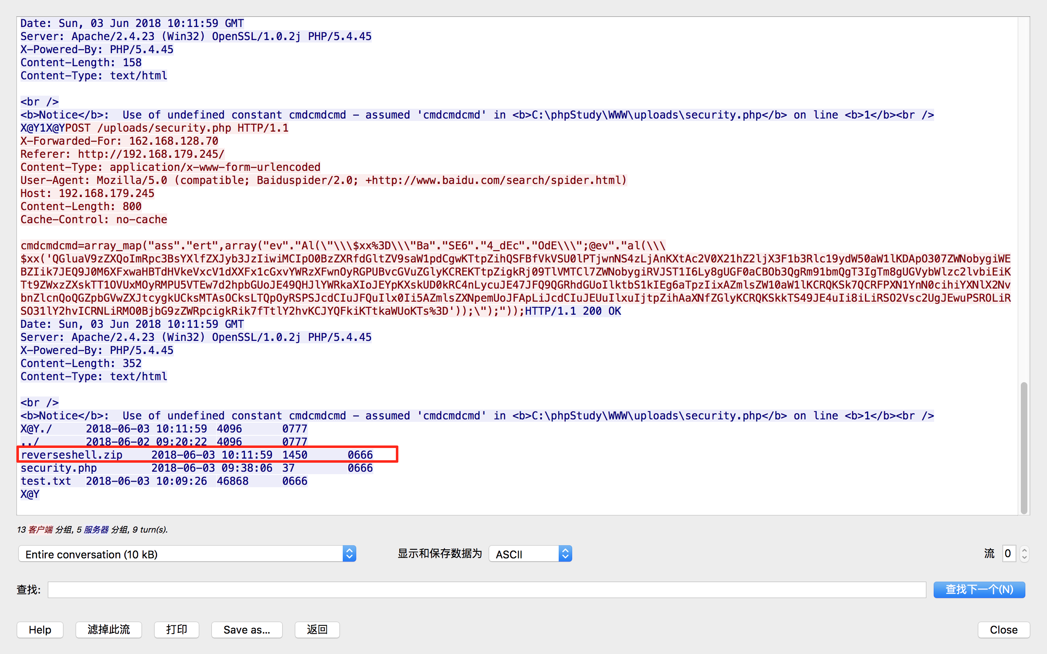This screenshot has height=654, width=1047.
Task: Click the 滤掉此流 filter out stream button
Action: [109, 630]
